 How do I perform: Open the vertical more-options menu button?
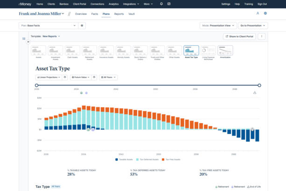click(x=262, y=36)
